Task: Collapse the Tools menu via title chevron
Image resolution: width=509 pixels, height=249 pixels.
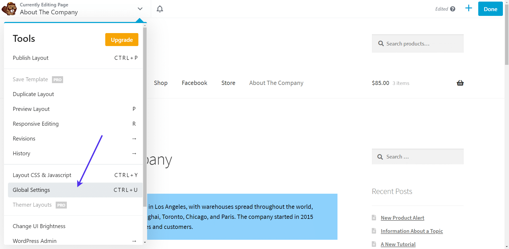Action: point(140,9)
